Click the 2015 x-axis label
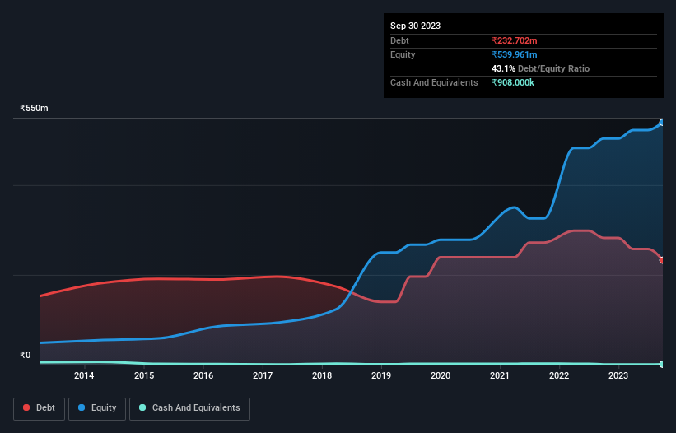This screenshot has height=433, width=676. pyautogui.click(x=144, y=375)
